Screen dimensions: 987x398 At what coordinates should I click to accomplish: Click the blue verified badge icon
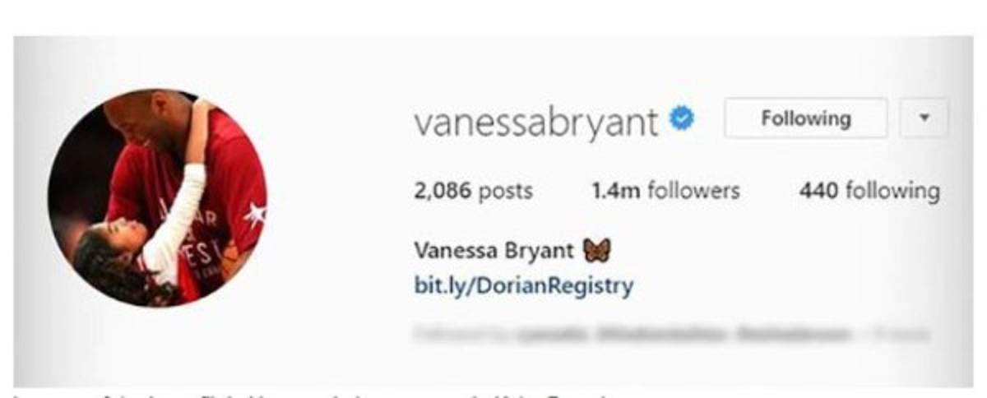pyautogui.click(x=681, y=120)
